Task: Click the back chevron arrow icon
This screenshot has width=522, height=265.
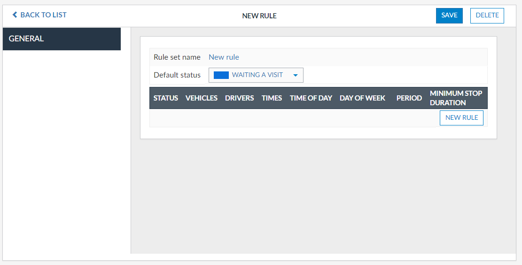Action: click(15, 15)
